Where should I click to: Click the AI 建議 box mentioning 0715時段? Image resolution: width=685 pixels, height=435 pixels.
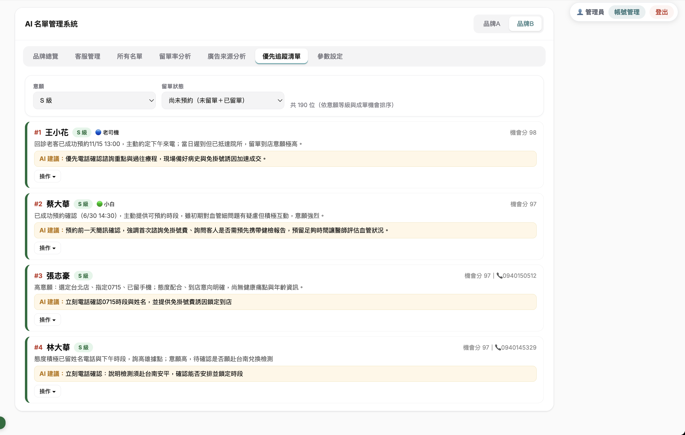[x=285, y=302]
